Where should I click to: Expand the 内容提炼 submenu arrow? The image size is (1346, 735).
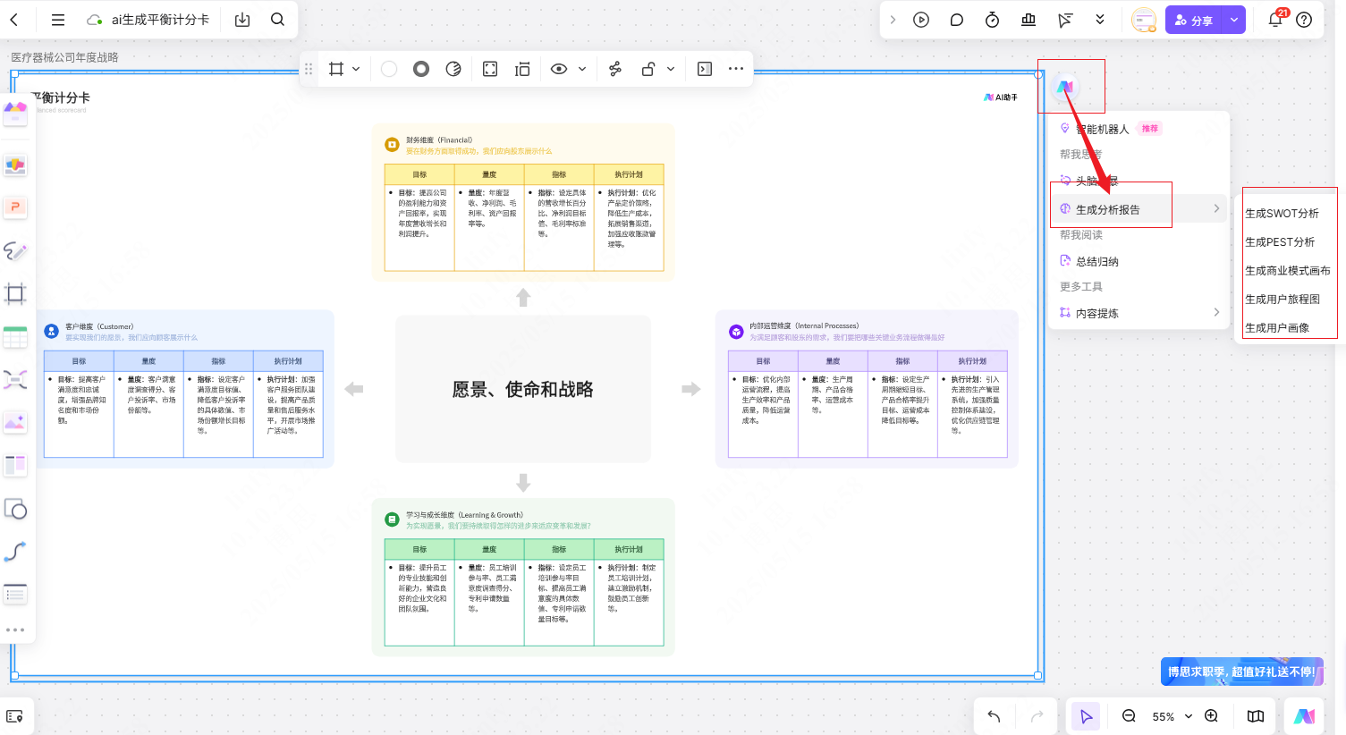[1216, 312]
